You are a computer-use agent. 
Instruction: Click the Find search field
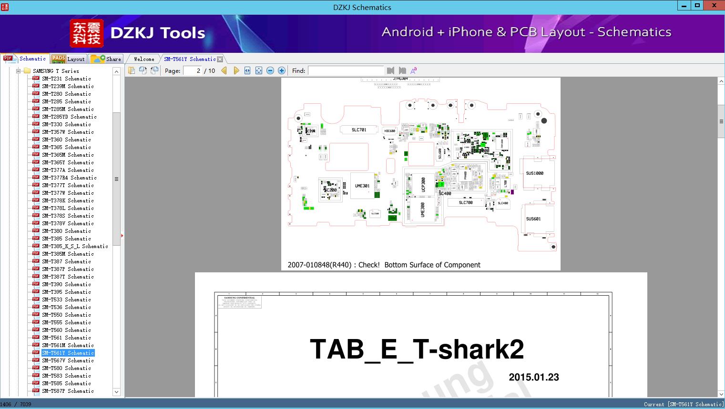[x=346, y=70]
